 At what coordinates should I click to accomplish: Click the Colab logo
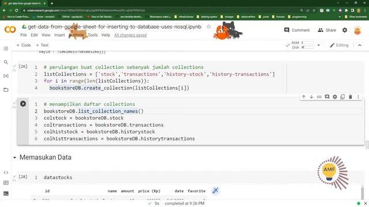coord(10,29)
